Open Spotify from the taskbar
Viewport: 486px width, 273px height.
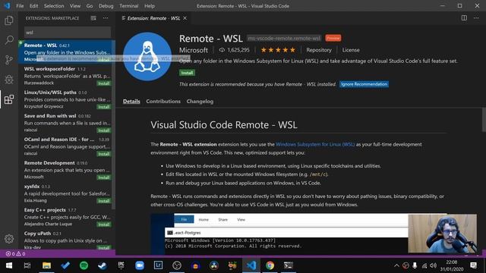tap(84, 265)
